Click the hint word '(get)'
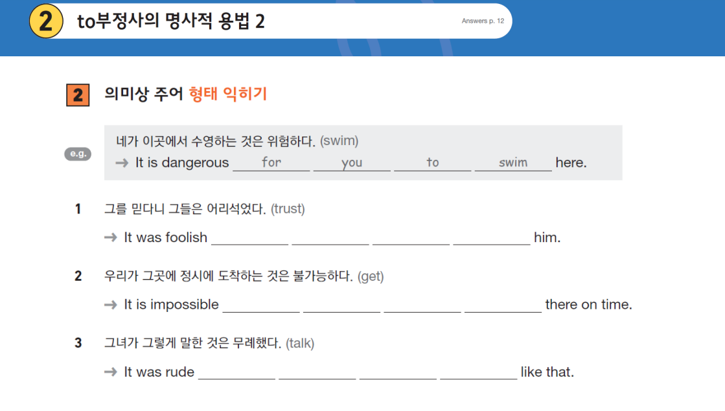The image size is (725, 411). click(371, 276)
